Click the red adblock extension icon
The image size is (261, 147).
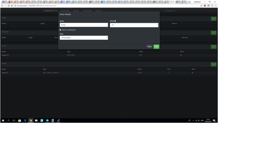tap(205, 5)
